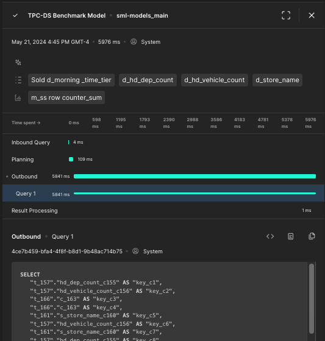Image resolution: width=325 pixels, height=341 pixels.
Task: Click the user icon next to System at top
Action: click(134, 41)
